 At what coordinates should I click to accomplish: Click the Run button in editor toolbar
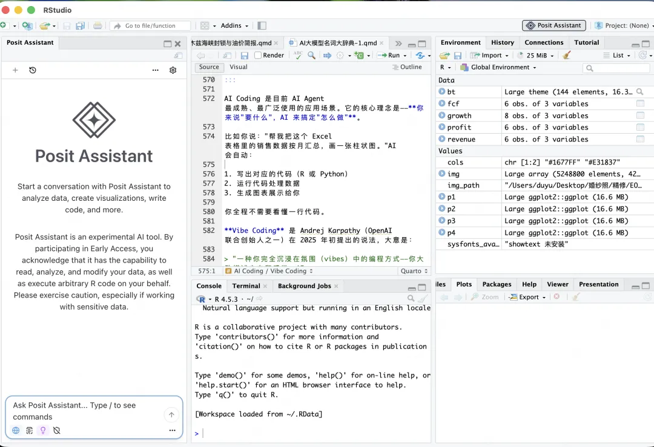tap(391, 55)
